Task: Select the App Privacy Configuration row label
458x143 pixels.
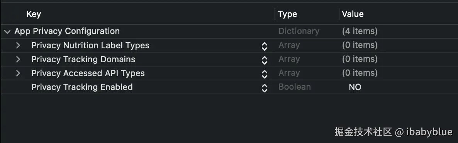Action: click(67, 31)
